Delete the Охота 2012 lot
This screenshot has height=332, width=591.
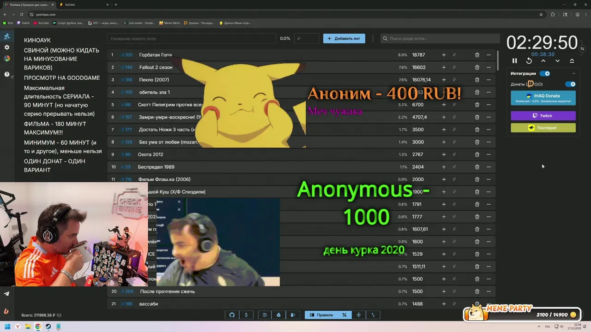click(477, 154)
